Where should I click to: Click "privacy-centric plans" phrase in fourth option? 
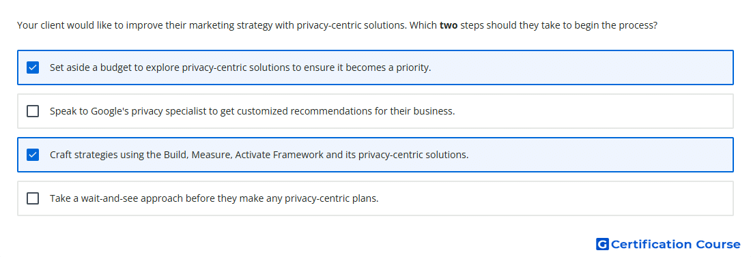pos(331,198)
